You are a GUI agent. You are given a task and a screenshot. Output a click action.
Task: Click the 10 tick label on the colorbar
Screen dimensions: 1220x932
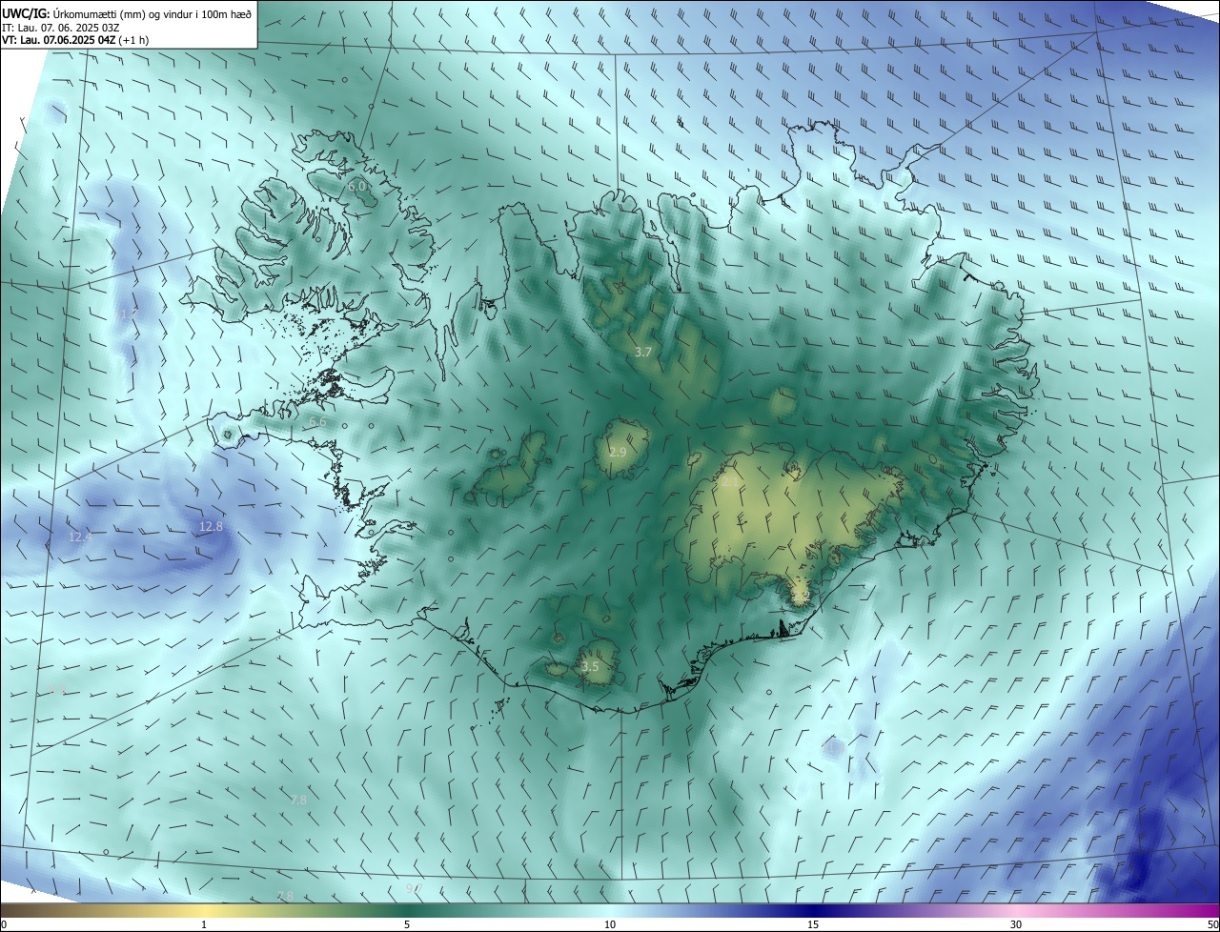point(610,924)
